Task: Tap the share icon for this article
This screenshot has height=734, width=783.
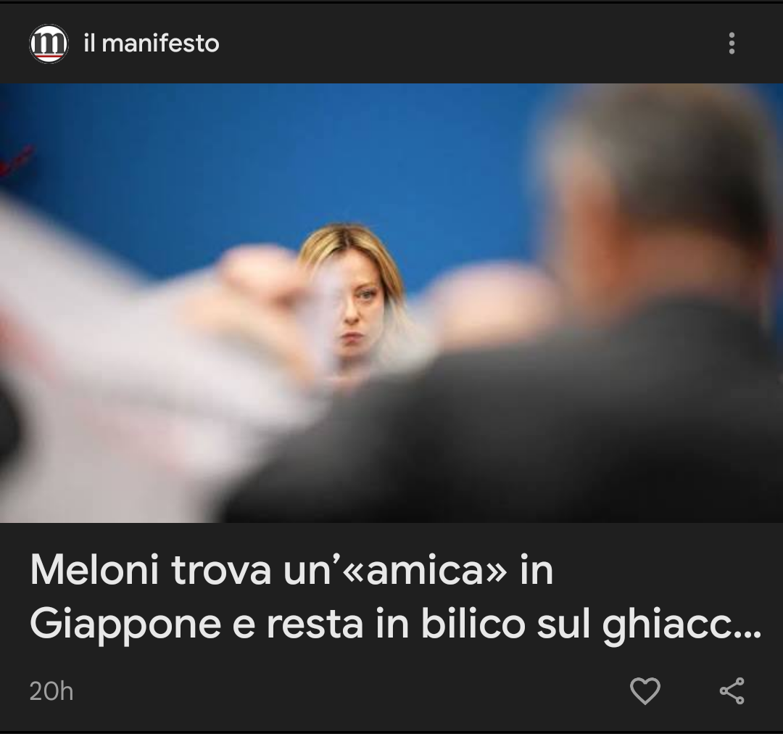Action: 732,690
